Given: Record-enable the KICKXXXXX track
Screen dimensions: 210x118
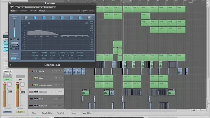Looking at the screenshot, I should (56, 92).
